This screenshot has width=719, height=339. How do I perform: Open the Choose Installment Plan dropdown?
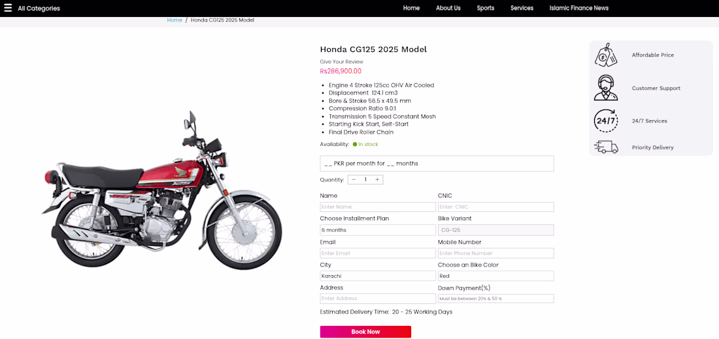click(x=378, y=230)
